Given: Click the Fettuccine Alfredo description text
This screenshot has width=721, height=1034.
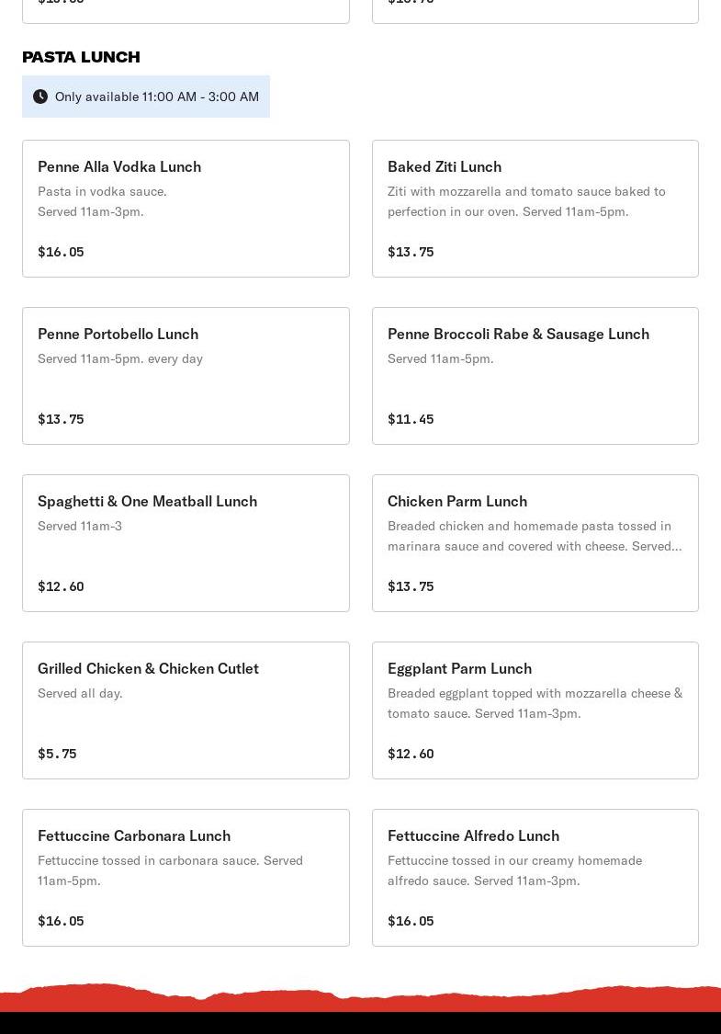Looking at the screenshot, I should click(514, 870).
